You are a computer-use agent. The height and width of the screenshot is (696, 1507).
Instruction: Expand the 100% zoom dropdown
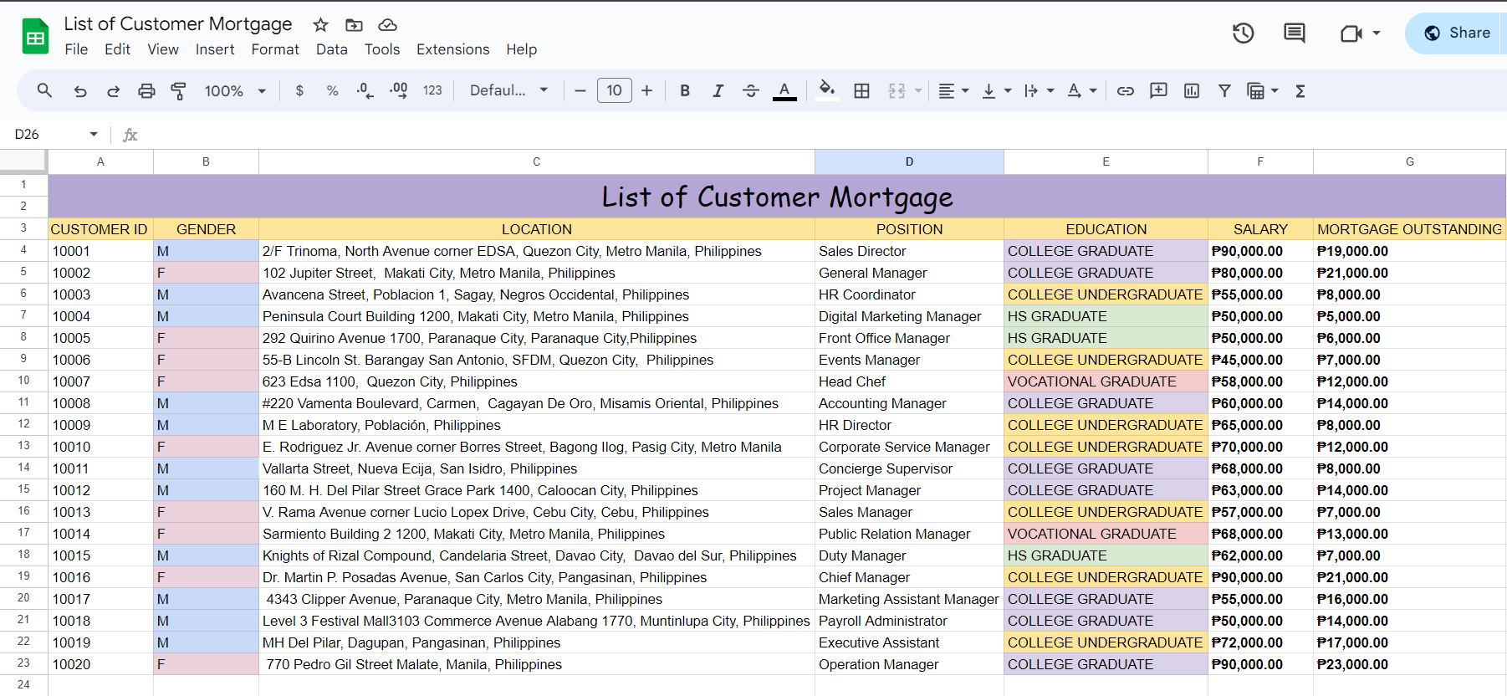pyautogui.click(x=235, y=91)
